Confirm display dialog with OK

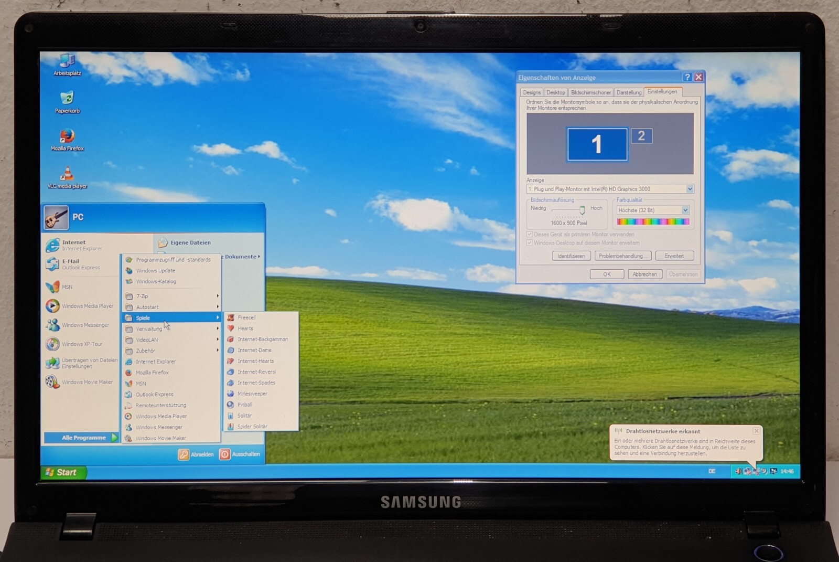click(x=607, y=274)
